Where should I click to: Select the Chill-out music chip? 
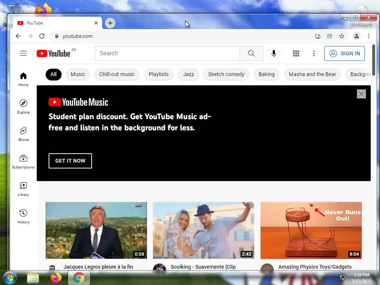click(117, 74)
